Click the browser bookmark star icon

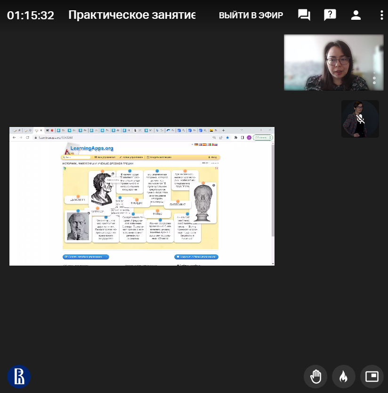pos(227,137)
